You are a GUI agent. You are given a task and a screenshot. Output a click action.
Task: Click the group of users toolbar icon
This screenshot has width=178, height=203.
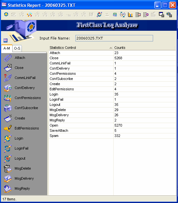tap(115, 15)
